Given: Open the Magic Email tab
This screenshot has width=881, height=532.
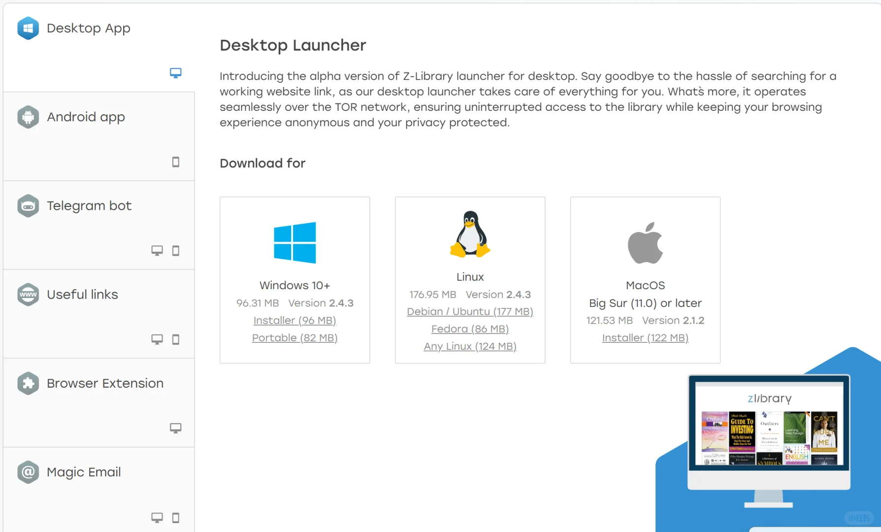Looking at the screenshot, I should pos(99,490).
